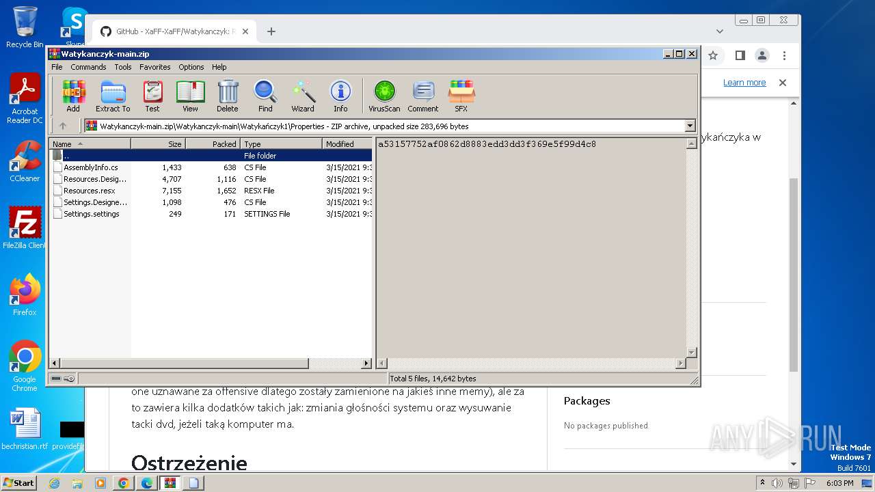The width and height of the screenshot is (875, 492).
Task: Open the File menu
Action: click(57, 67)
